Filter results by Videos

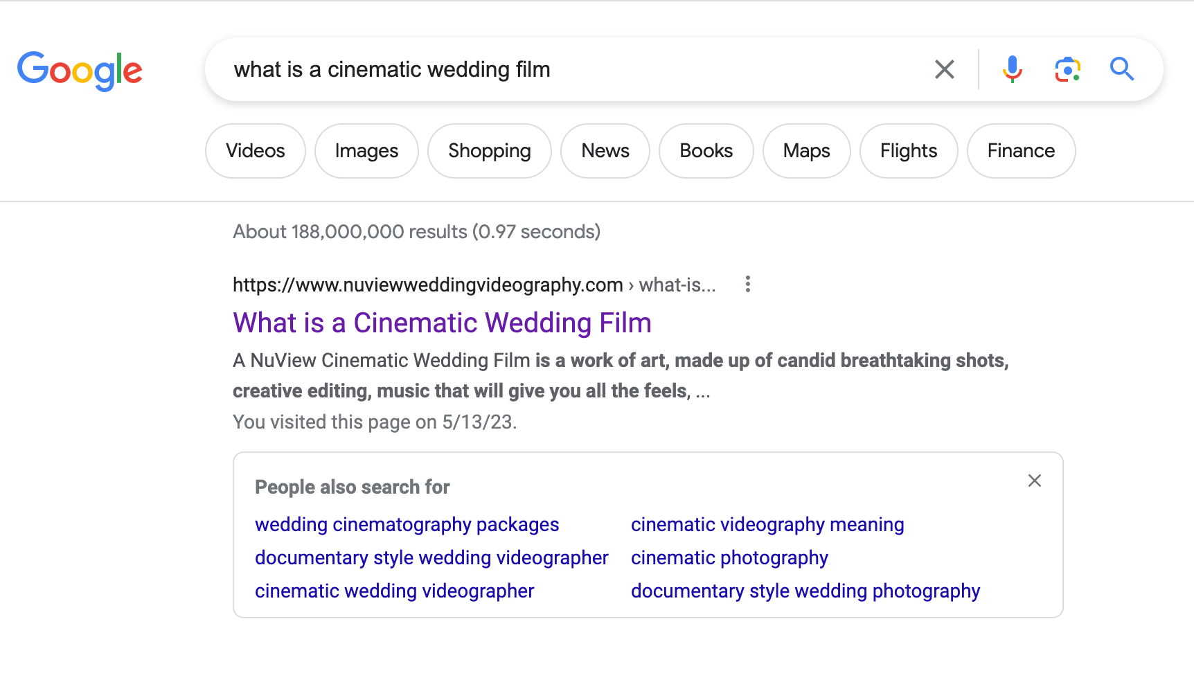(x=256, y=151)
